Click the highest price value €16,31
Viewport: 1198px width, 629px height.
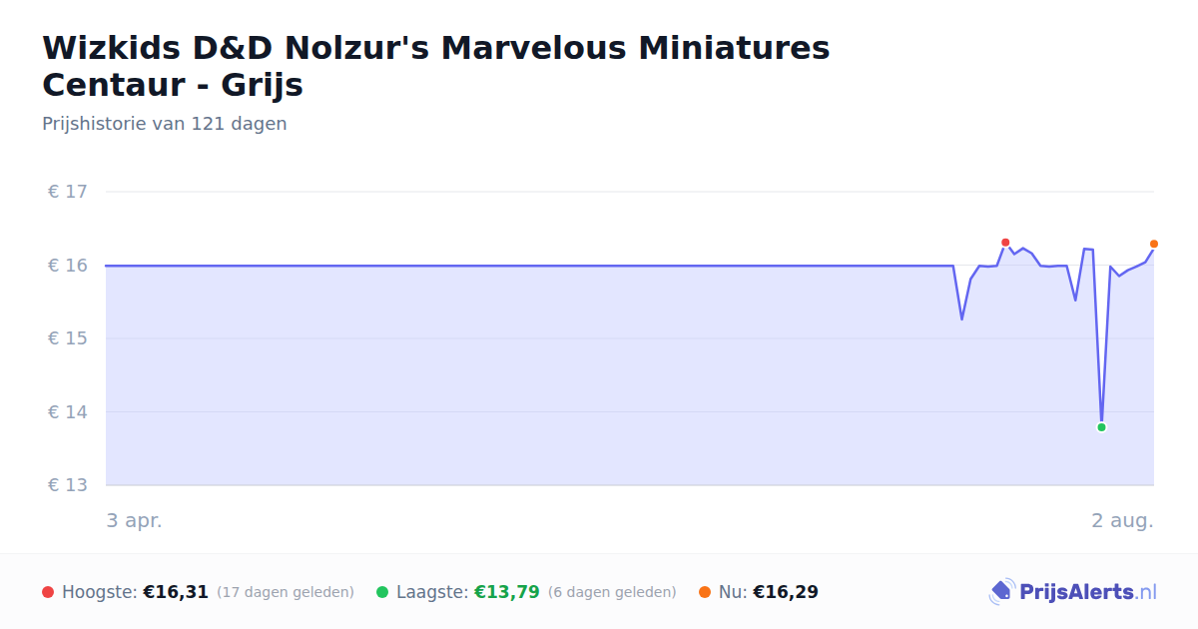coord(176,592)
